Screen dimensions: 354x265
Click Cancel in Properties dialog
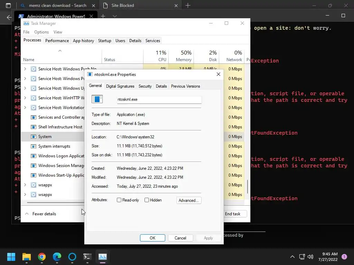[x=180, y=238]
